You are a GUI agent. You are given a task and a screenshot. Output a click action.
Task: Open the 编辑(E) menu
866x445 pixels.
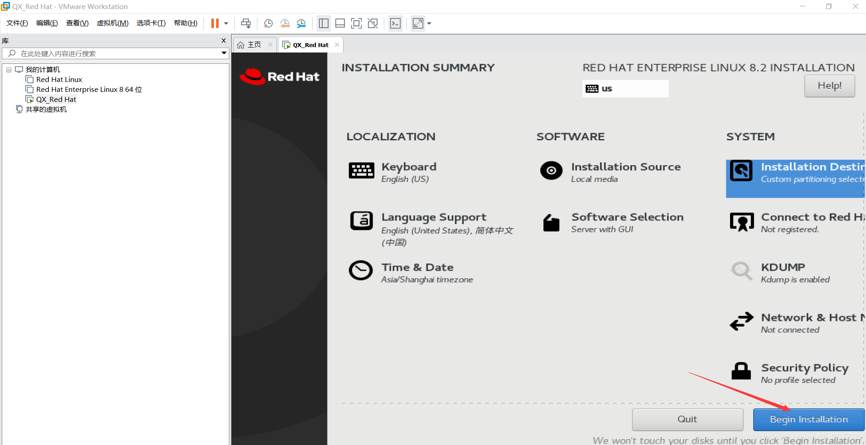click(x=47, y=23)
